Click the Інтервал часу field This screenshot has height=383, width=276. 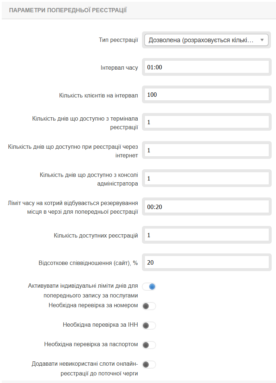[206, 67]
